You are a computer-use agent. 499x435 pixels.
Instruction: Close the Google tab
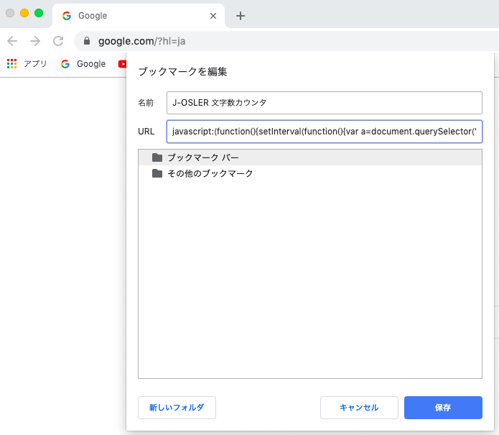click(213, 16)
